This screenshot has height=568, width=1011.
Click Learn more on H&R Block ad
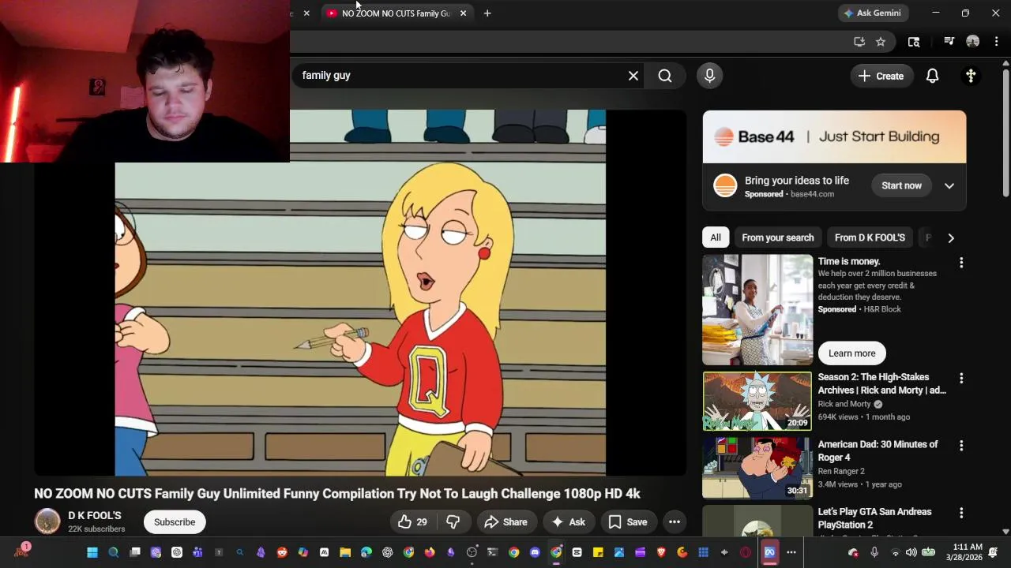(851, 353)
